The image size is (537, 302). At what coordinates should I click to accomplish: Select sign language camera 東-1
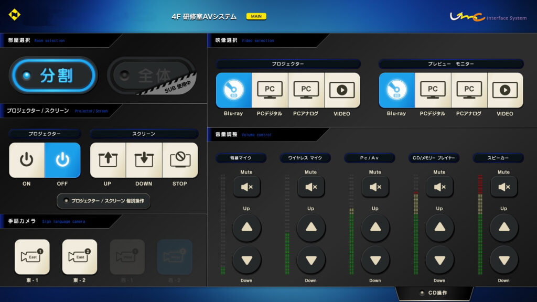pyautogui.click(x=32, y=257)
